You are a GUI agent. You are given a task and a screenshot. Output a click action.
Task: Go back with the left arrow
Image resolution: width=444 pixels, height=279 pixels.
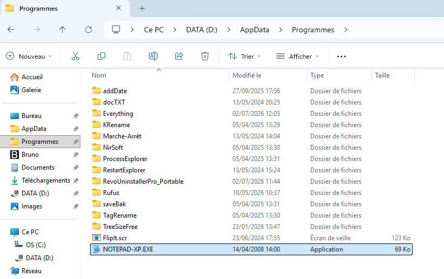click(x=11, y=30)
